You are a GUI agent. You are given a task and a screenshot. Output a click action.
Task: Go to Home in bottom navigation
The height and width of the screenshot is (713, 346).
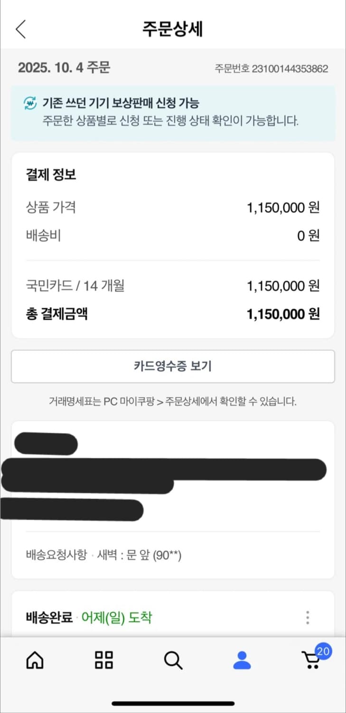[35, 660]
